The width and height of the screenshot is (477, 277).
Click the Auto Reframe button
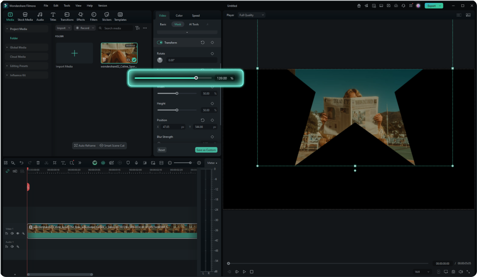pyautogui.click(x=85, y=146)
